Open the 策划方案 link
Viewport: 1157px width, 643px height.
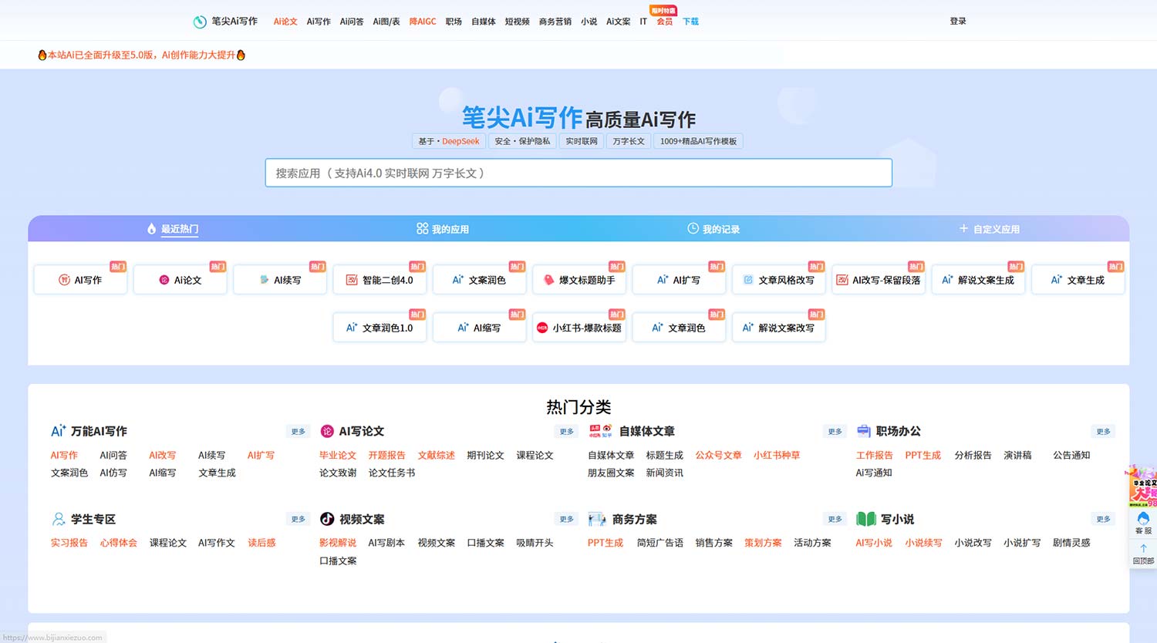763,544
